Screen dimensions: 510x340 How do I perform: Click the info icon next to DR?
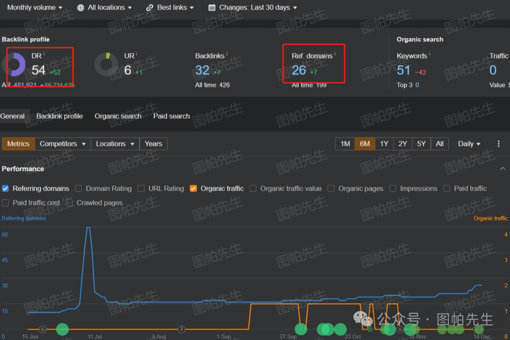pos(44,54)
